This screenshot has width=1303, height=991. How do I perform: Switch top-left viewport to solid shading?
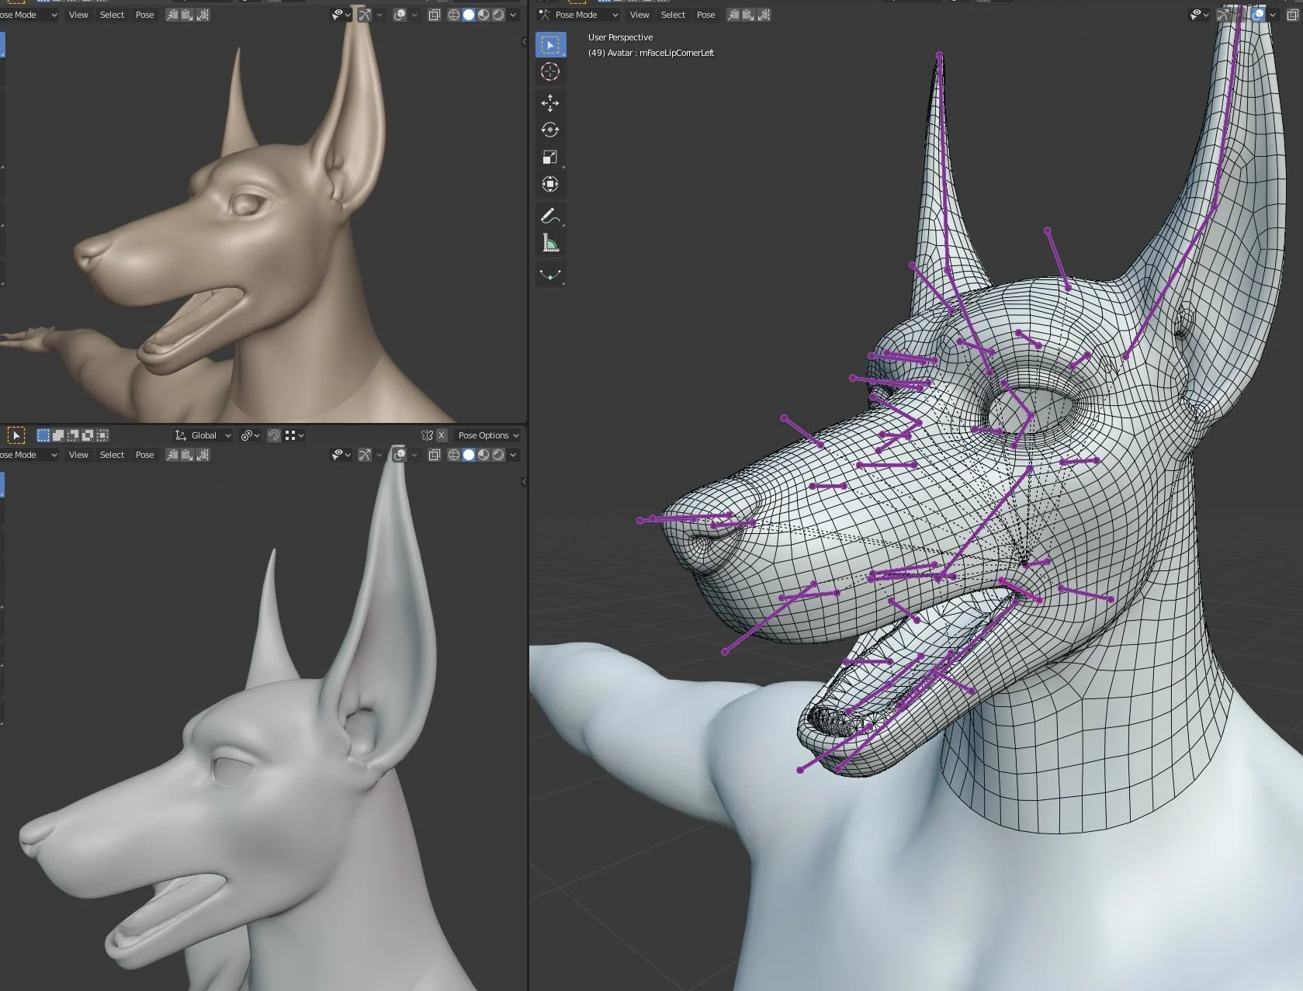[x=469, y=15]
